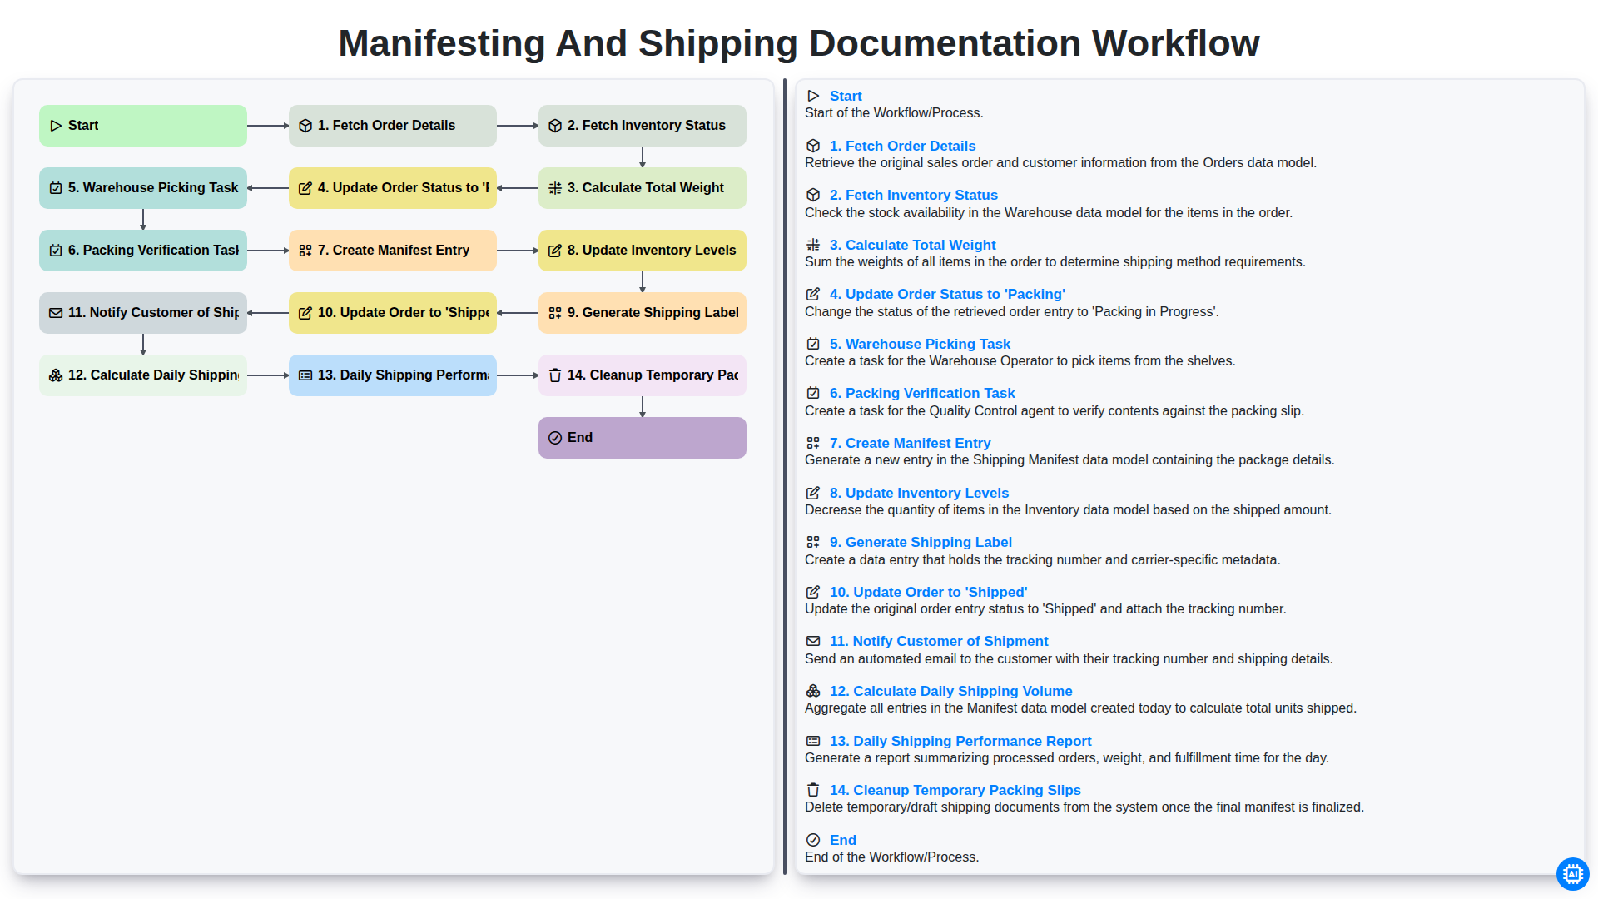This screenshot has width=1598, height=899.
Task: Click the grid icon in Calculate Total Weight node
Action: click(x=555, y=188)
